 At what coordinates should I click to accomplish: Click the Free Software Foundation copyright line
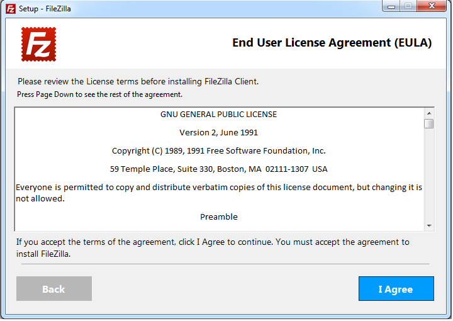(x=218, y=151)
